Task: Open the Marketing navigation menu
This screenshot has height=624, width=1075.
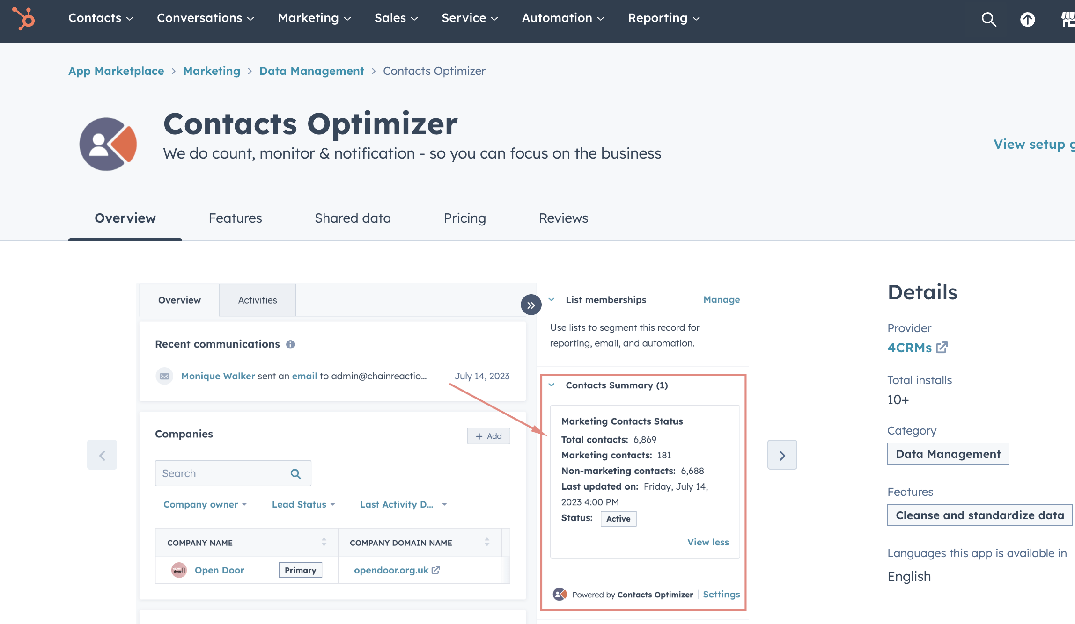Action: pyautogui.click(x=314, y=18)
